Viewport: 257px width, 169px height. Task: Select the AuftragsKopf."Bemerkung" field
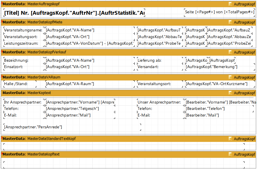(220, 67)
